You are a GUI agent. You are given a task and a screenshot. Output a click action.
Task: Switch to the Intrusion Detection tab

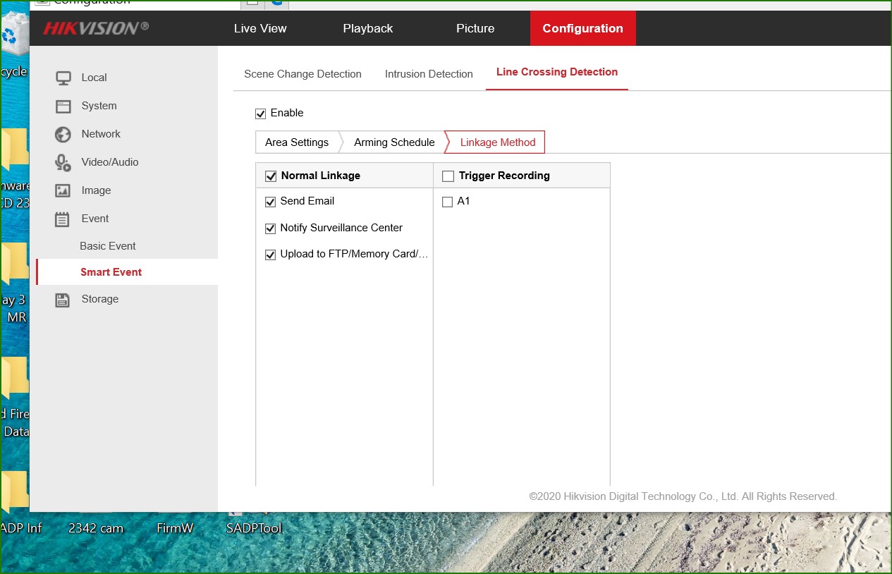429,74
